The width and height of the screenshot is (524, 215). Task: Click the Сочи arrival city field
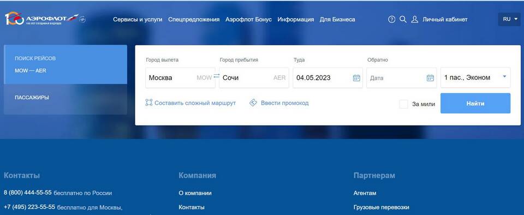click(254, 78)
